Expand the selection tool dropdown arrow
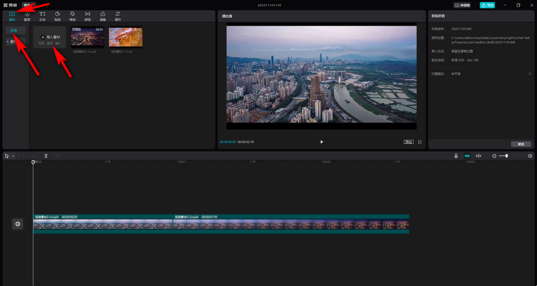Viewport: 537px width, 286px height. pos(13,156)
